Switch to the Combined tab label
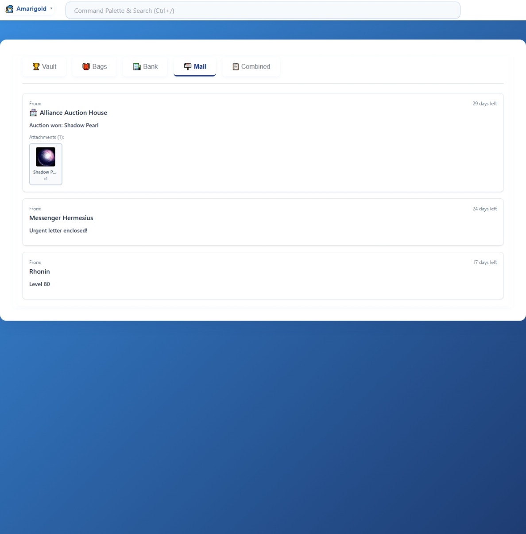Screen dimensions: 526x534 [x=255, y=66]
